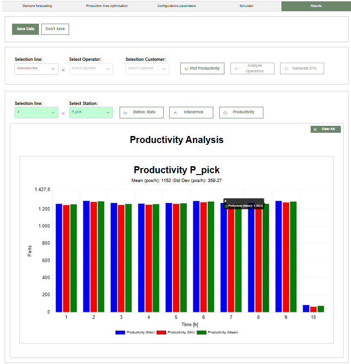Click the X icon in Clear All
Screen dimensions: 351x364
[315, 130]
